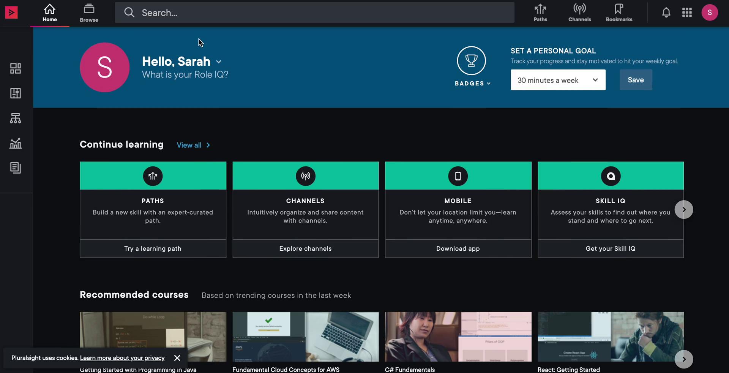729x373 pixels.
Task: Click the PATHS card title
Action: coord(153,201)
